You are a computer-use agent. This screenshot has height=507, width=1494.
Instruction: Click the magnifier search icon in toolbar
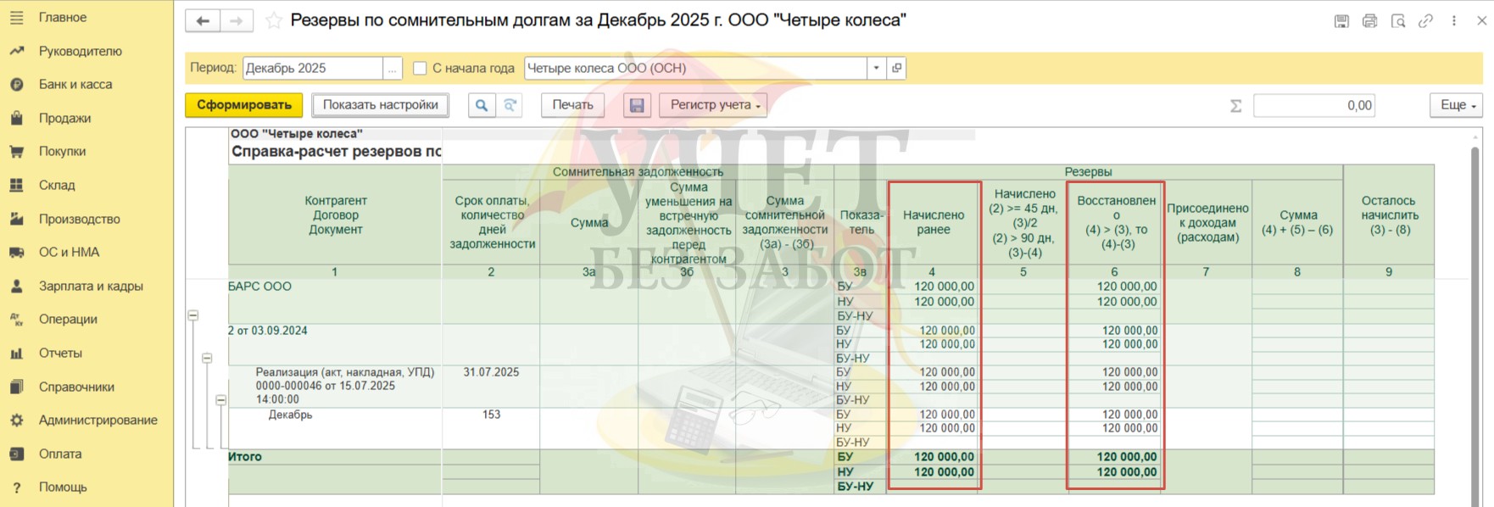(x=482, y=105)
